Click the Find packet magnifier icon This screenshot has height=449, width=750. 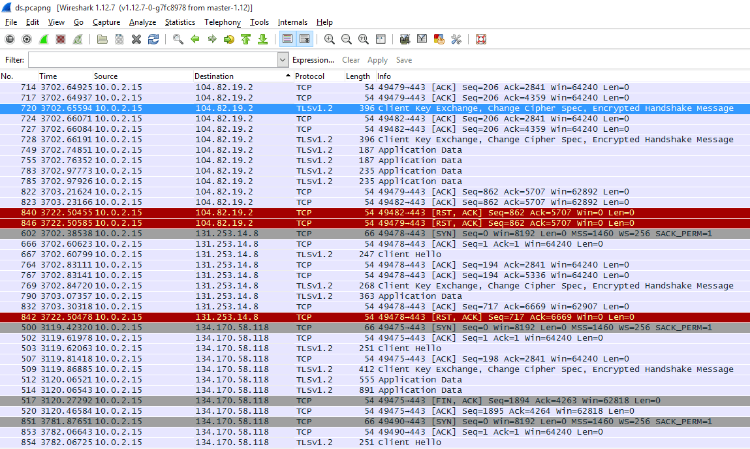[x=178, y=39]
